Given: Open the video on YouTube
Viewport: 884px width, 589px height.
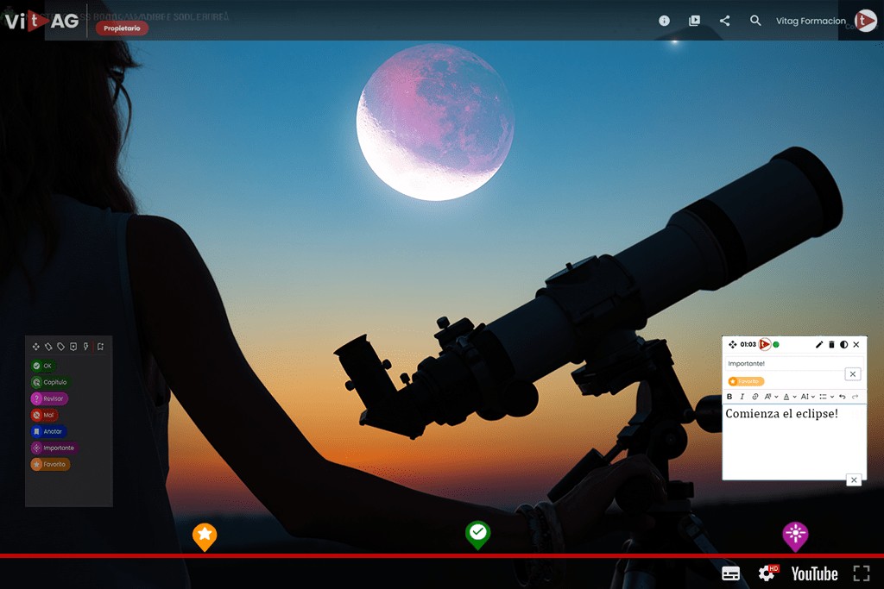Looking at the screenshot, I should click(814, 573).
